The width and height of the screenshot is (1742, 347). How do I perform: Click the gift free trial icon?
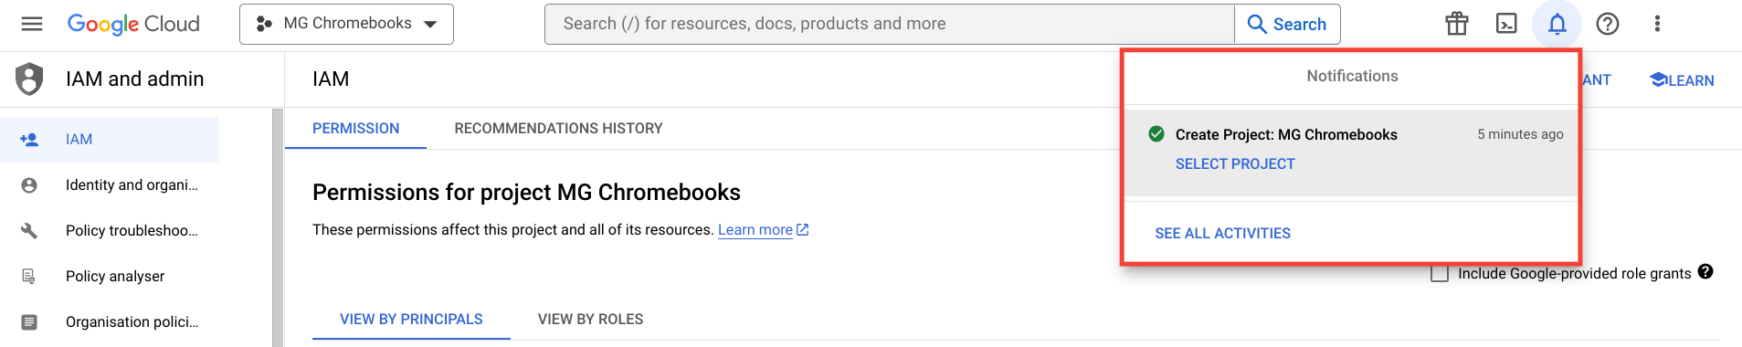coord(1457,24)
